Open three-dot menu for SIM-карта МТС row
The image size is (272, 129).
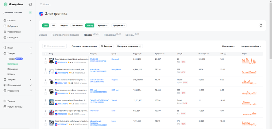tap(46, 111)
